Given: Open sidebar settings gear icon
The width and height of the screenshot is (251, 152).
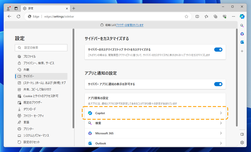Looking at the screenshot, I should coord(242,142).
